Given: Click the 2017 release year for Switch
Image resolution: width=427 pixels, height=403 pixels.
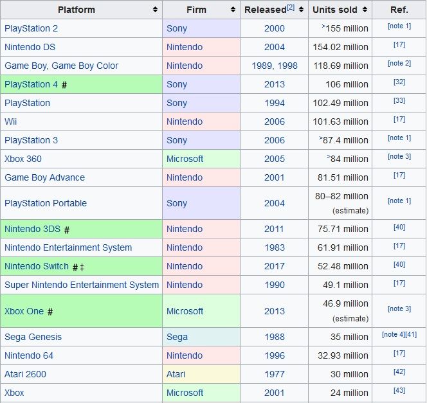Looking at the screenshot, I should 274,266.
